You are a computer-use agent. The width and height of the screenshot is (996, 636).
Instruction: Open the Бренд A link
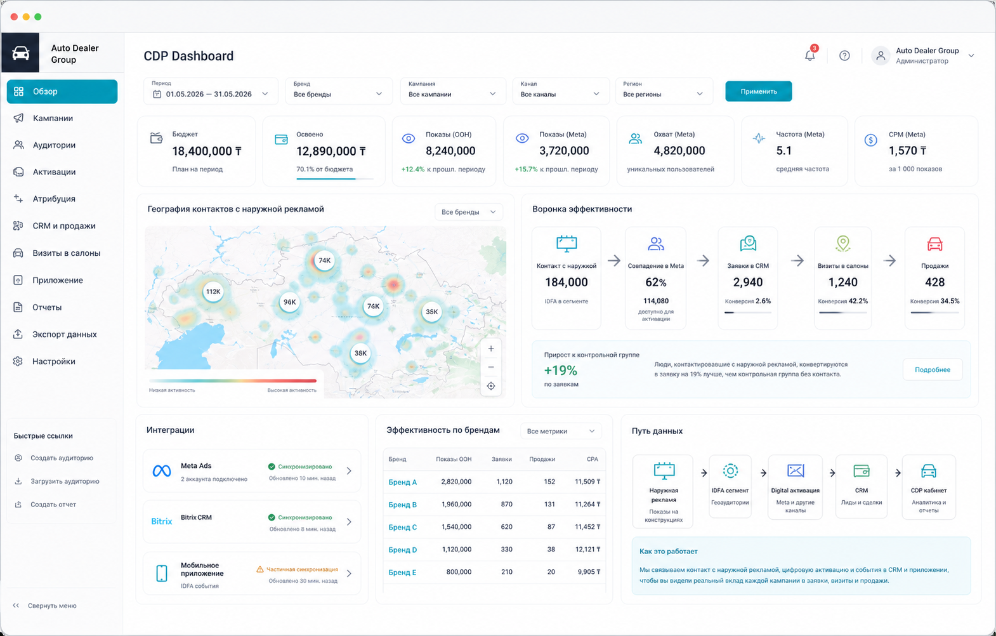pyautogui.click(x=402, y=482)
